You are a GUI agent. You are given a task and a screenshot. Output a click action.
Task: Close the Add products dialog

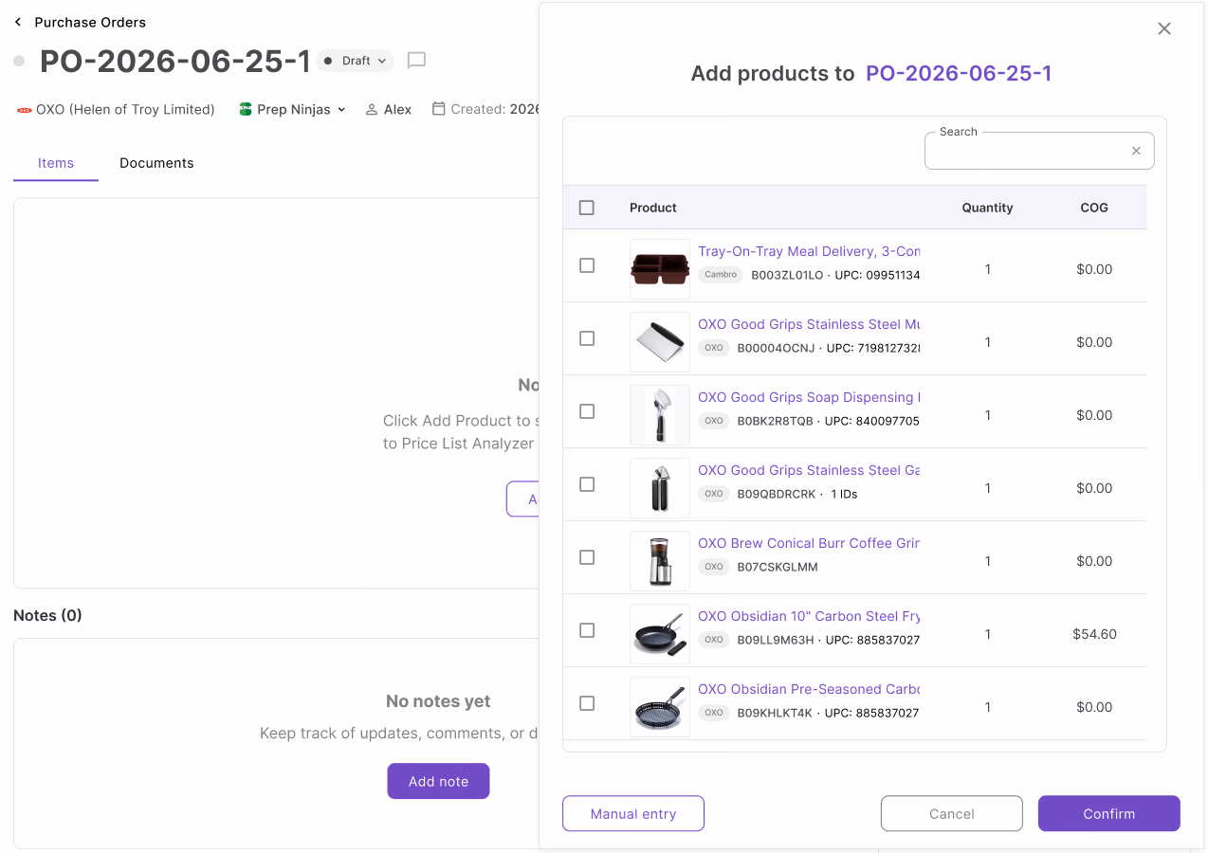pyautogui.click(x=1164, y=28)
